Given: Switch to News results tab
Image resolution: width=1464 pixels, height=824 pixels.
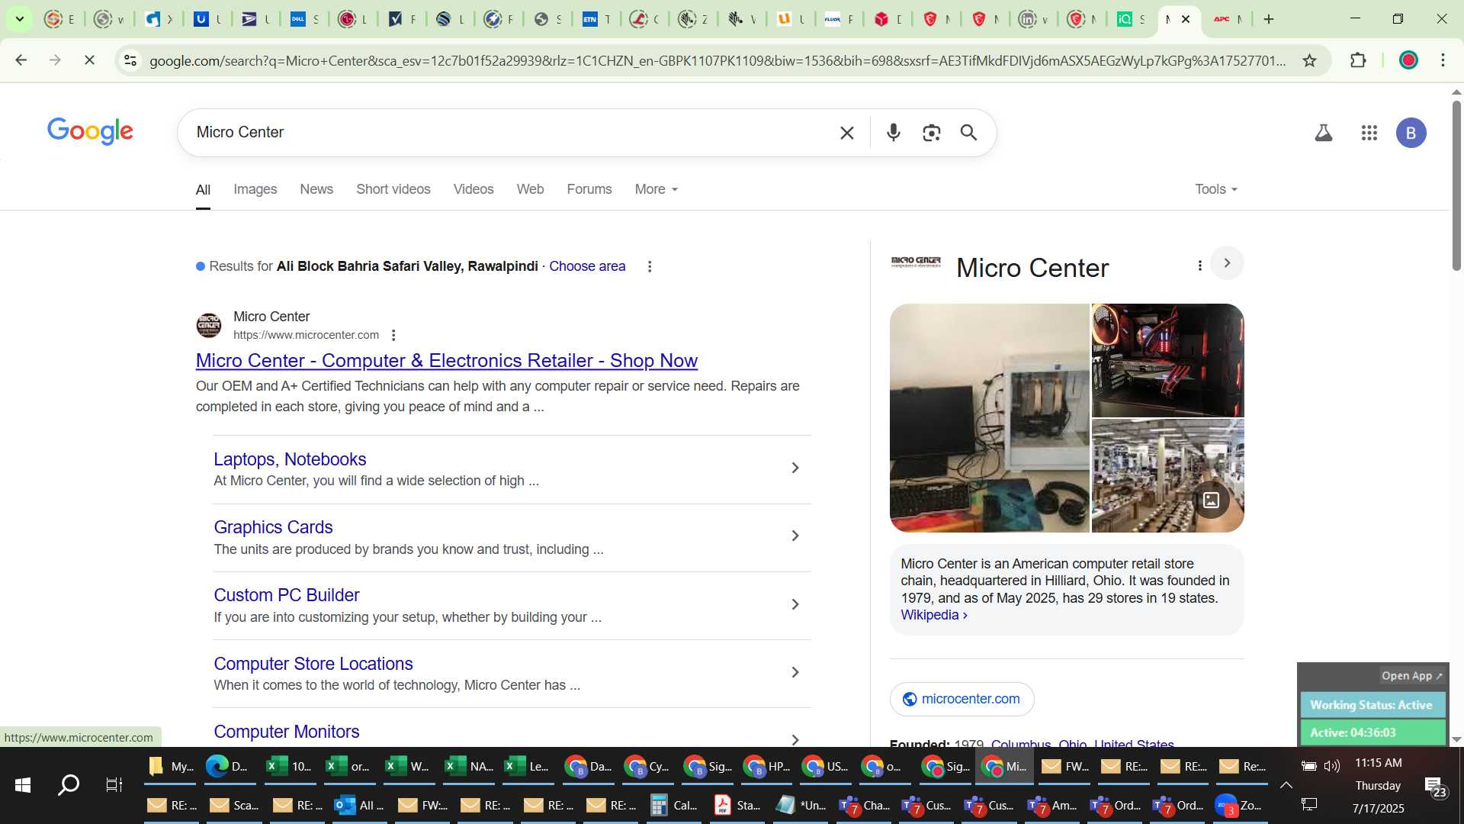Looking at the screenshot, I should (316, 189).
